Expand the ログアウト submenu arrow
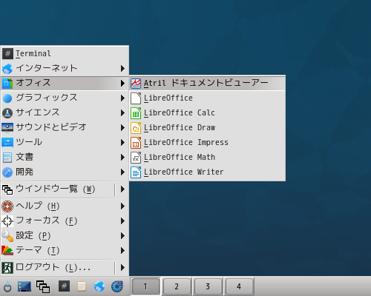Image resolution: width=371 pixels, height=296 pixels. [x=122, y=267]
